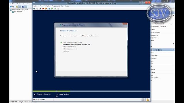Screen dimensions: 184x103
Task: Pause the virtual machine
Action: (x=49, y=9)
